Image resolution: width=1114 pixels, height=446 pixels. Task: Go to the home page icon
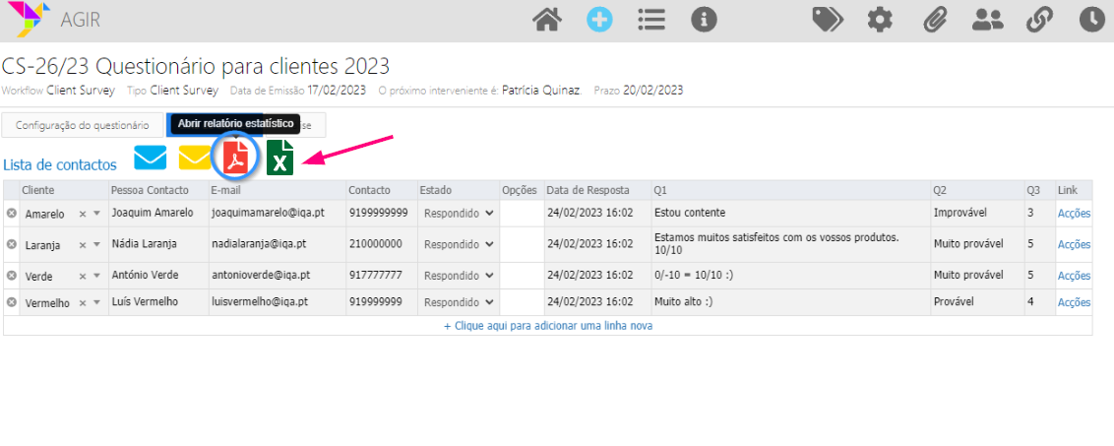547,20
